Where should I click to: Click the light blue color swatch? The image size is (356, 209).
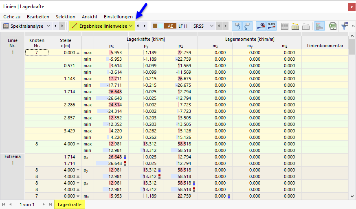(160, 26)
